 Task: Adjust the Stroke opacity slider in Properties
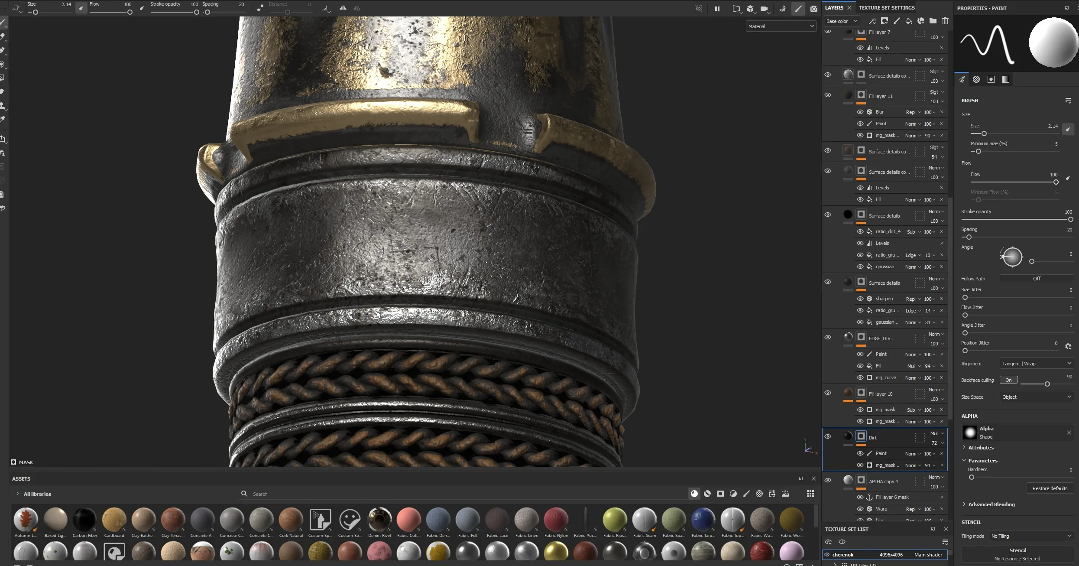1016,219
